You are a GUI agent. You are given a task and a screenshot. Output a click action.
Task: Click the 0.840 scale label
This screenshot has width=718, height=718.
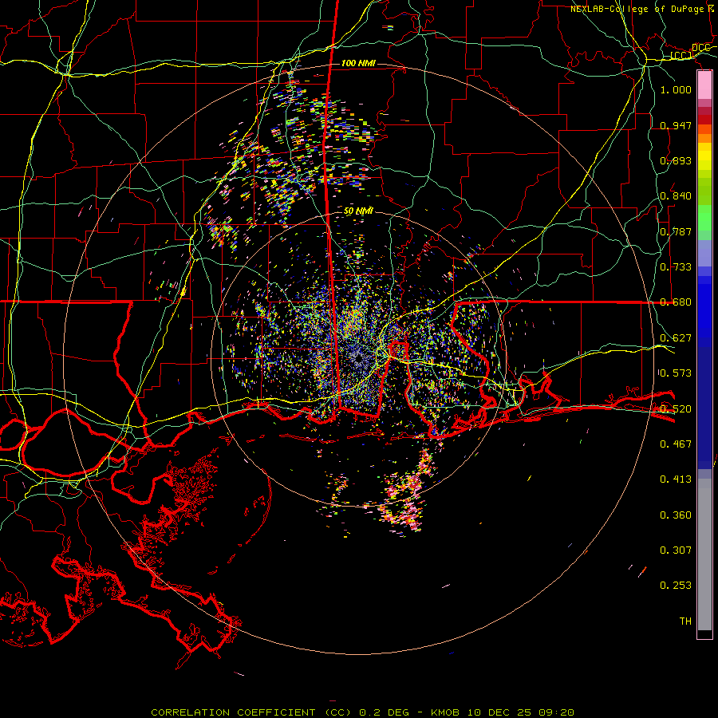(676, 196)
